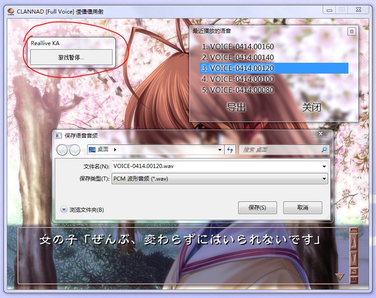Select the highlighted VOICE-0414.00120 entry
This screenshot has width=376, height=298.
(x=274, y=68)
